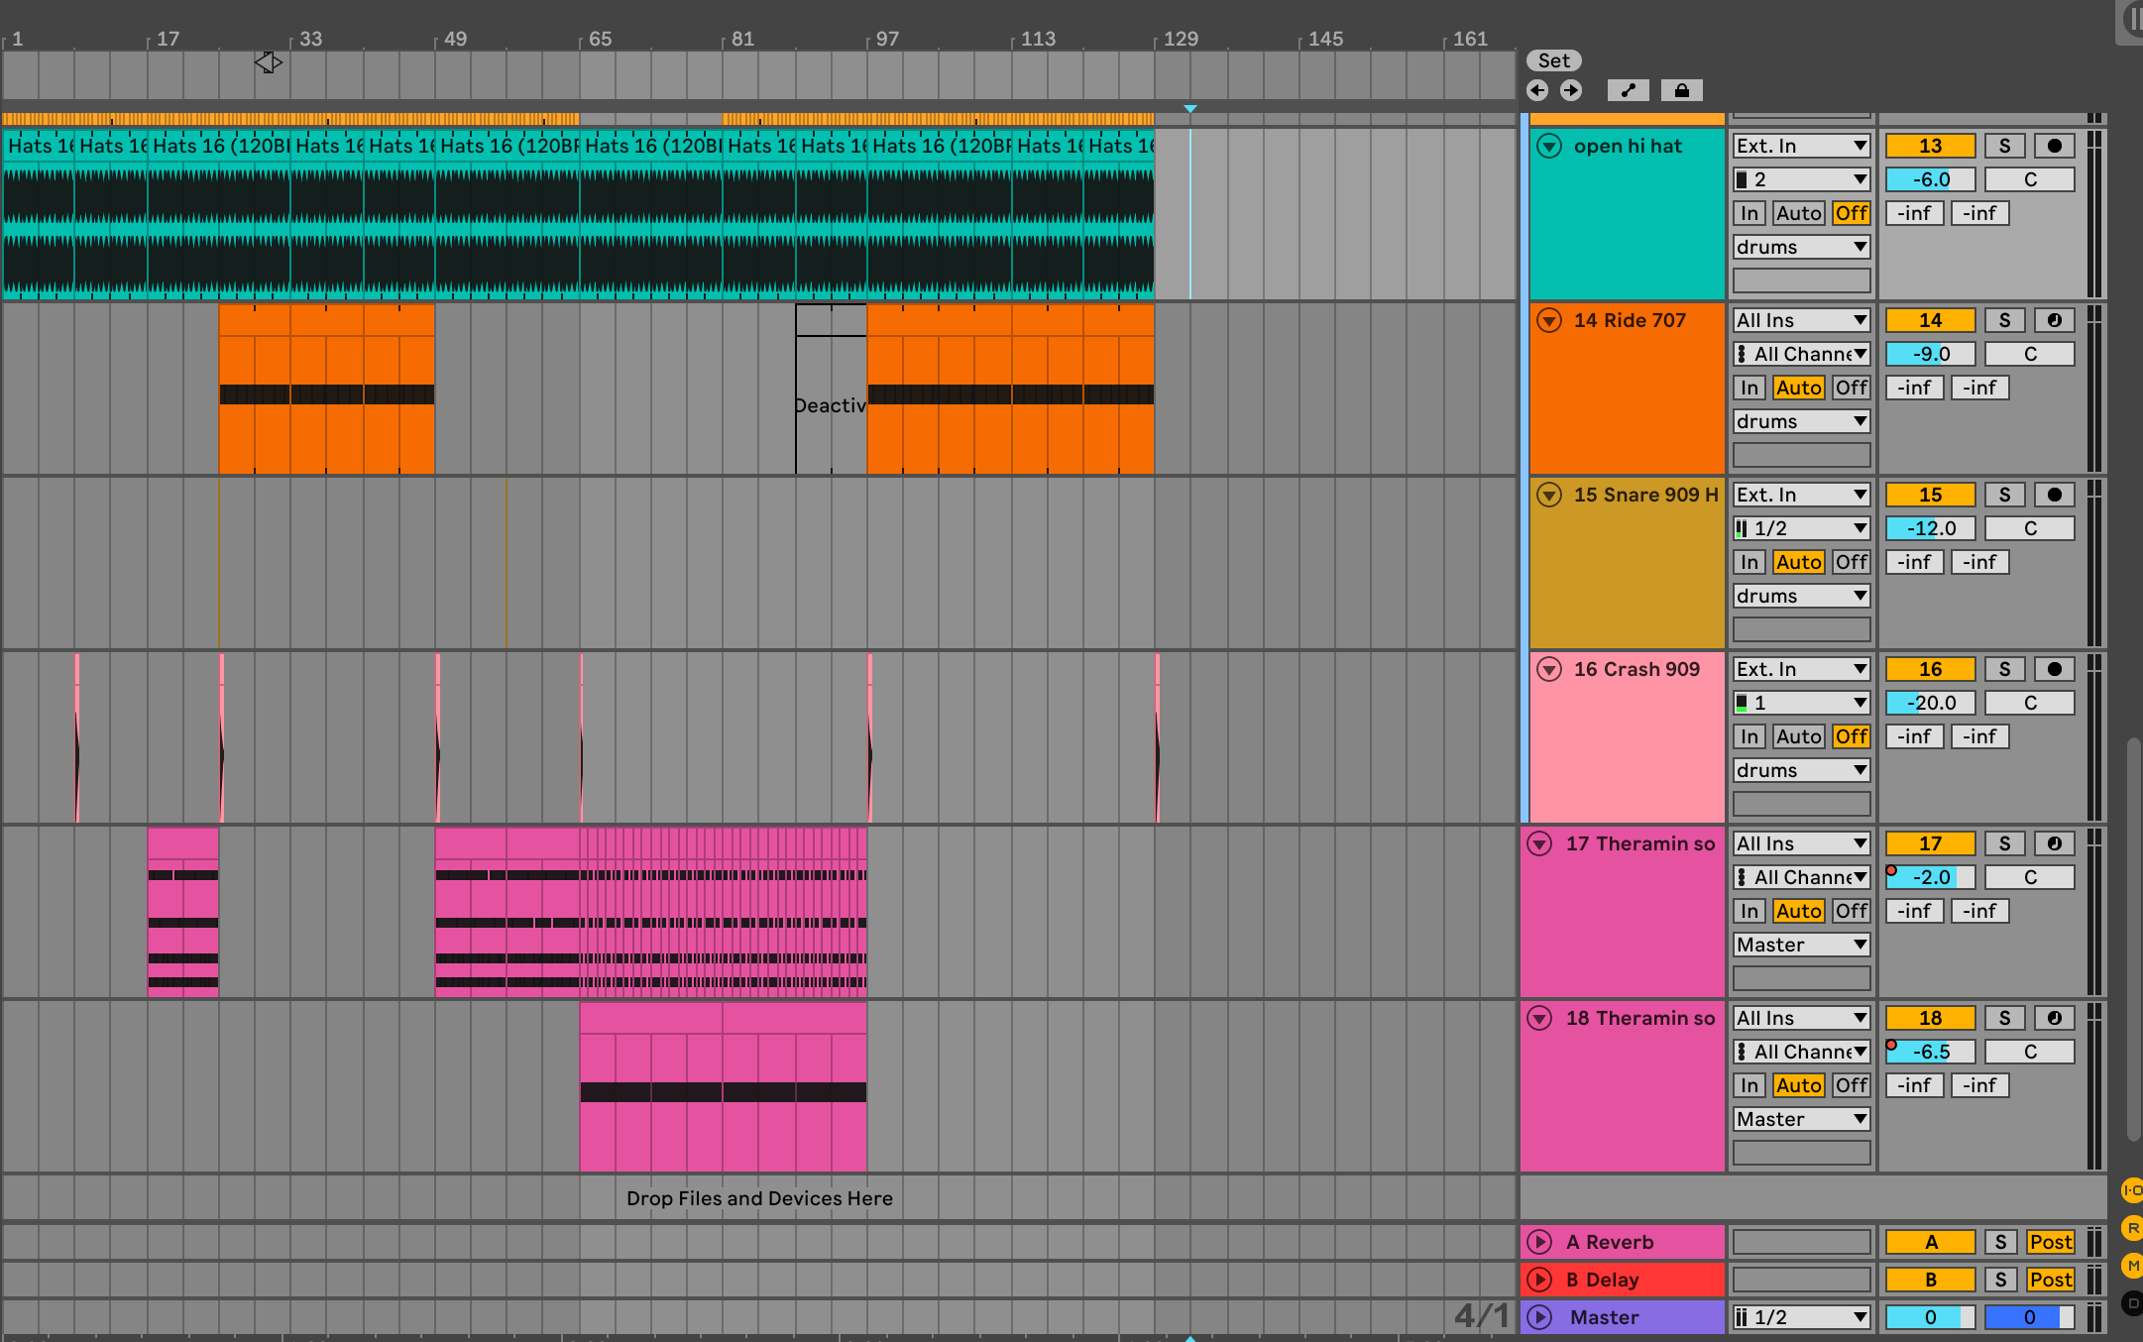Collapse 18 Theramin track
The image size is (2143, 1342).
pyautogui.click(x=1539, y=1018)
